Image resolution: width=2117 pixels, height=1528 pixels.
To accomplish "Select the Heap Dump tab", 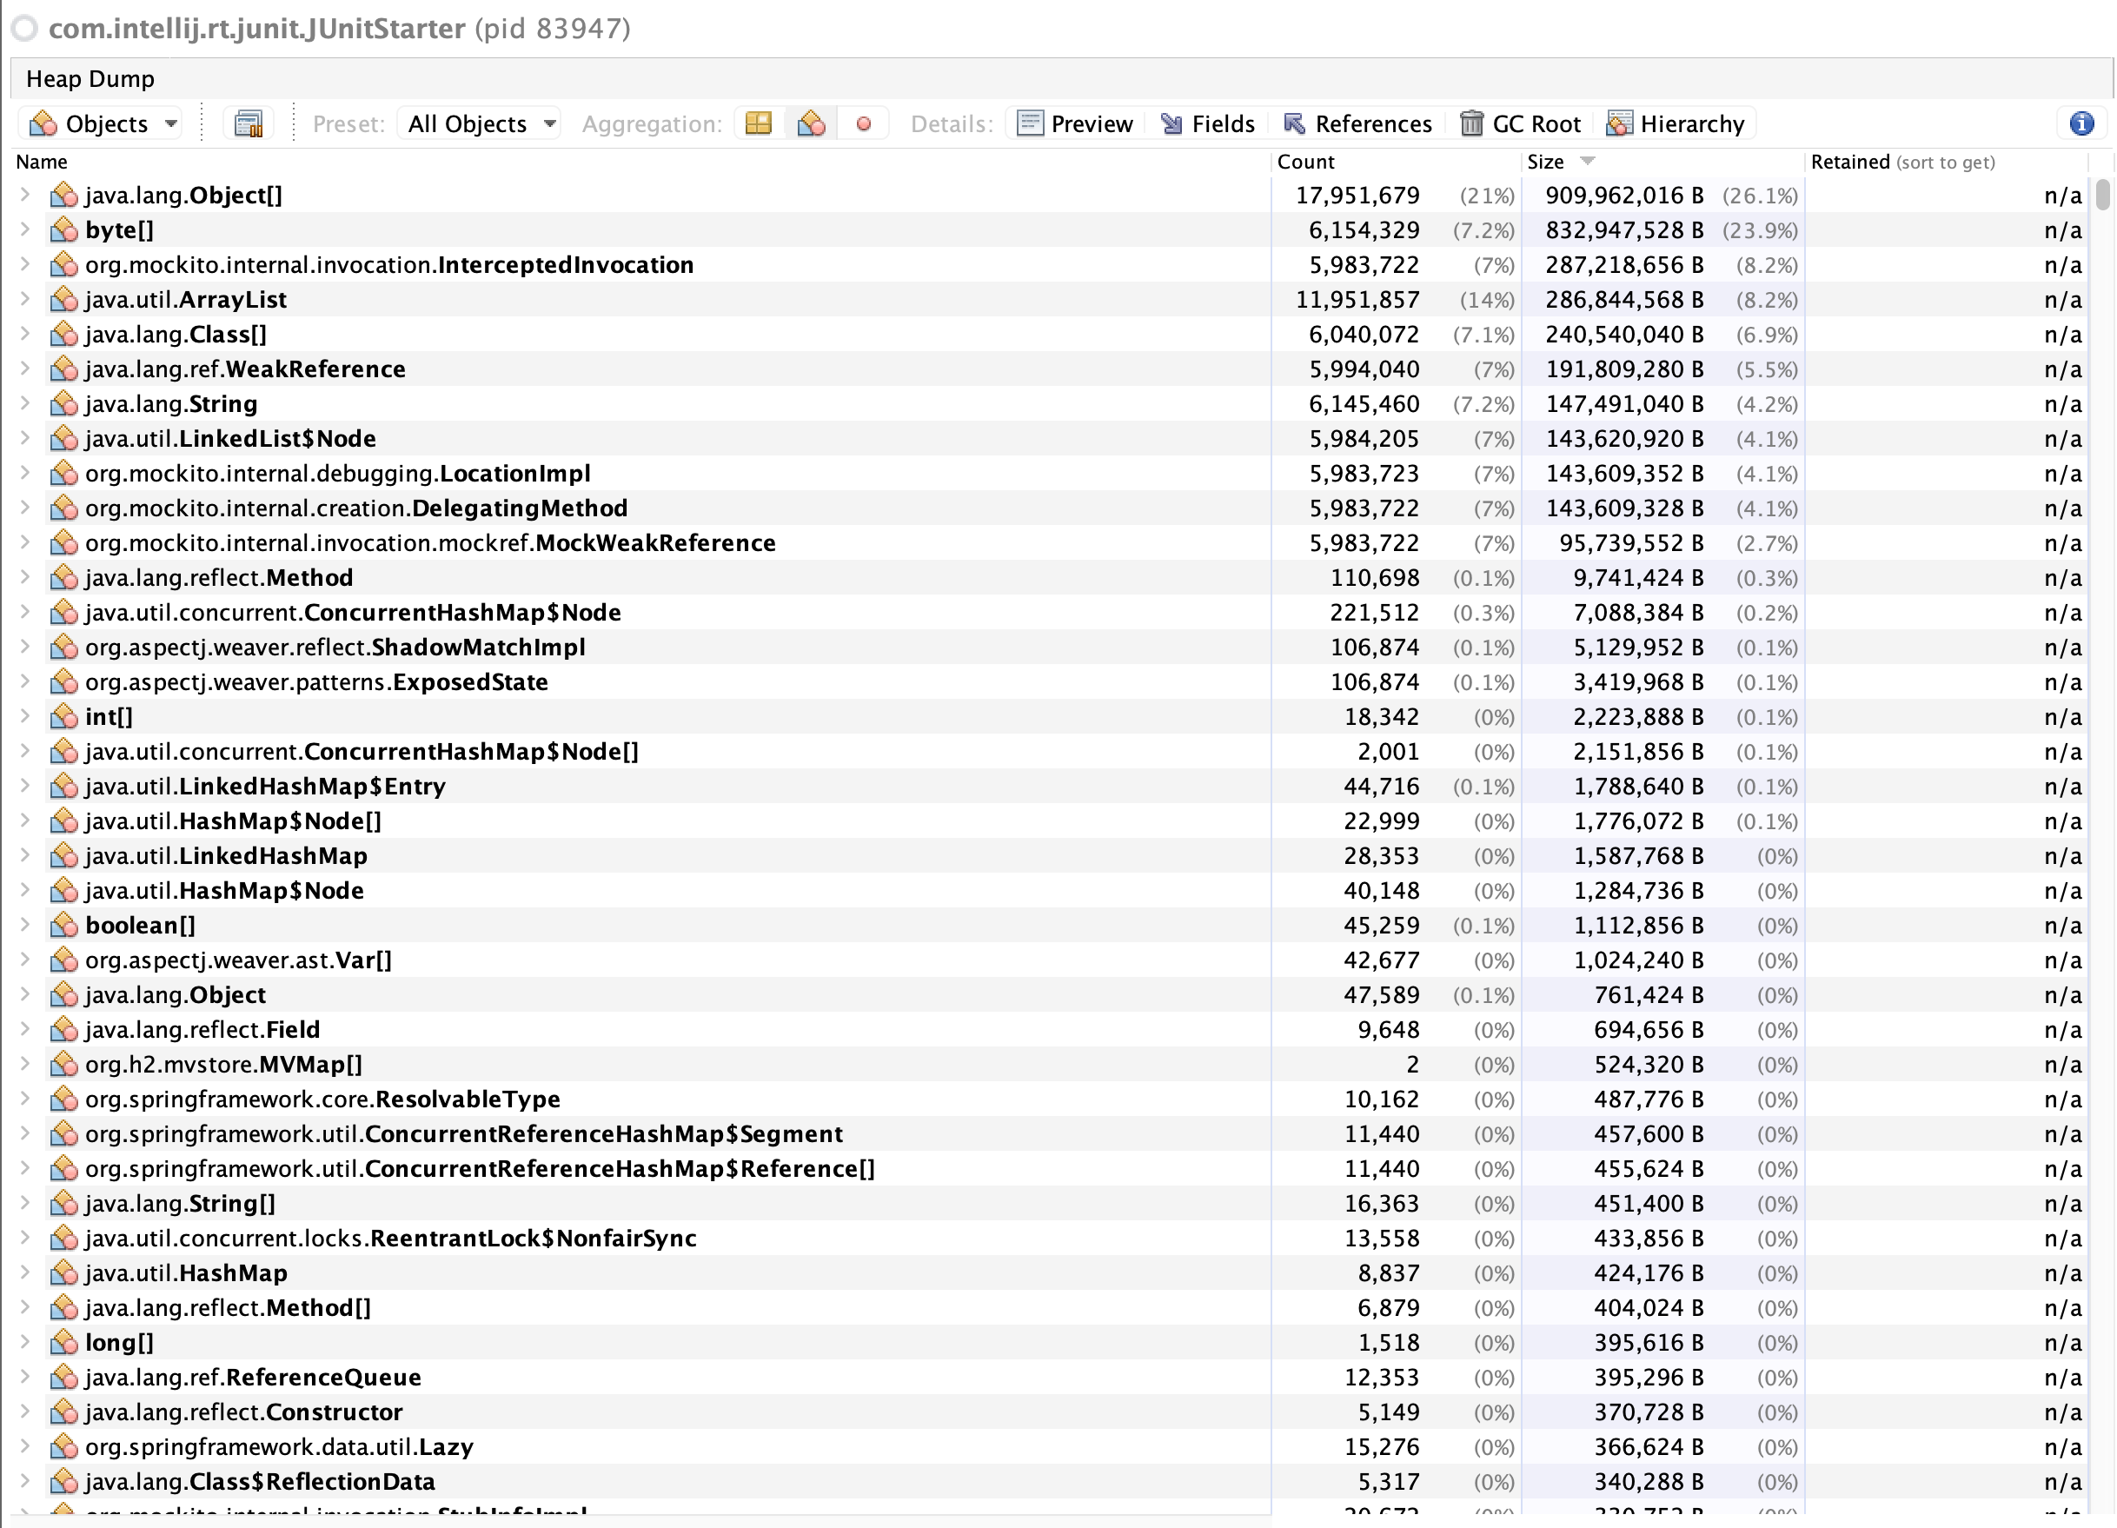I will click(x=90, y=78).
